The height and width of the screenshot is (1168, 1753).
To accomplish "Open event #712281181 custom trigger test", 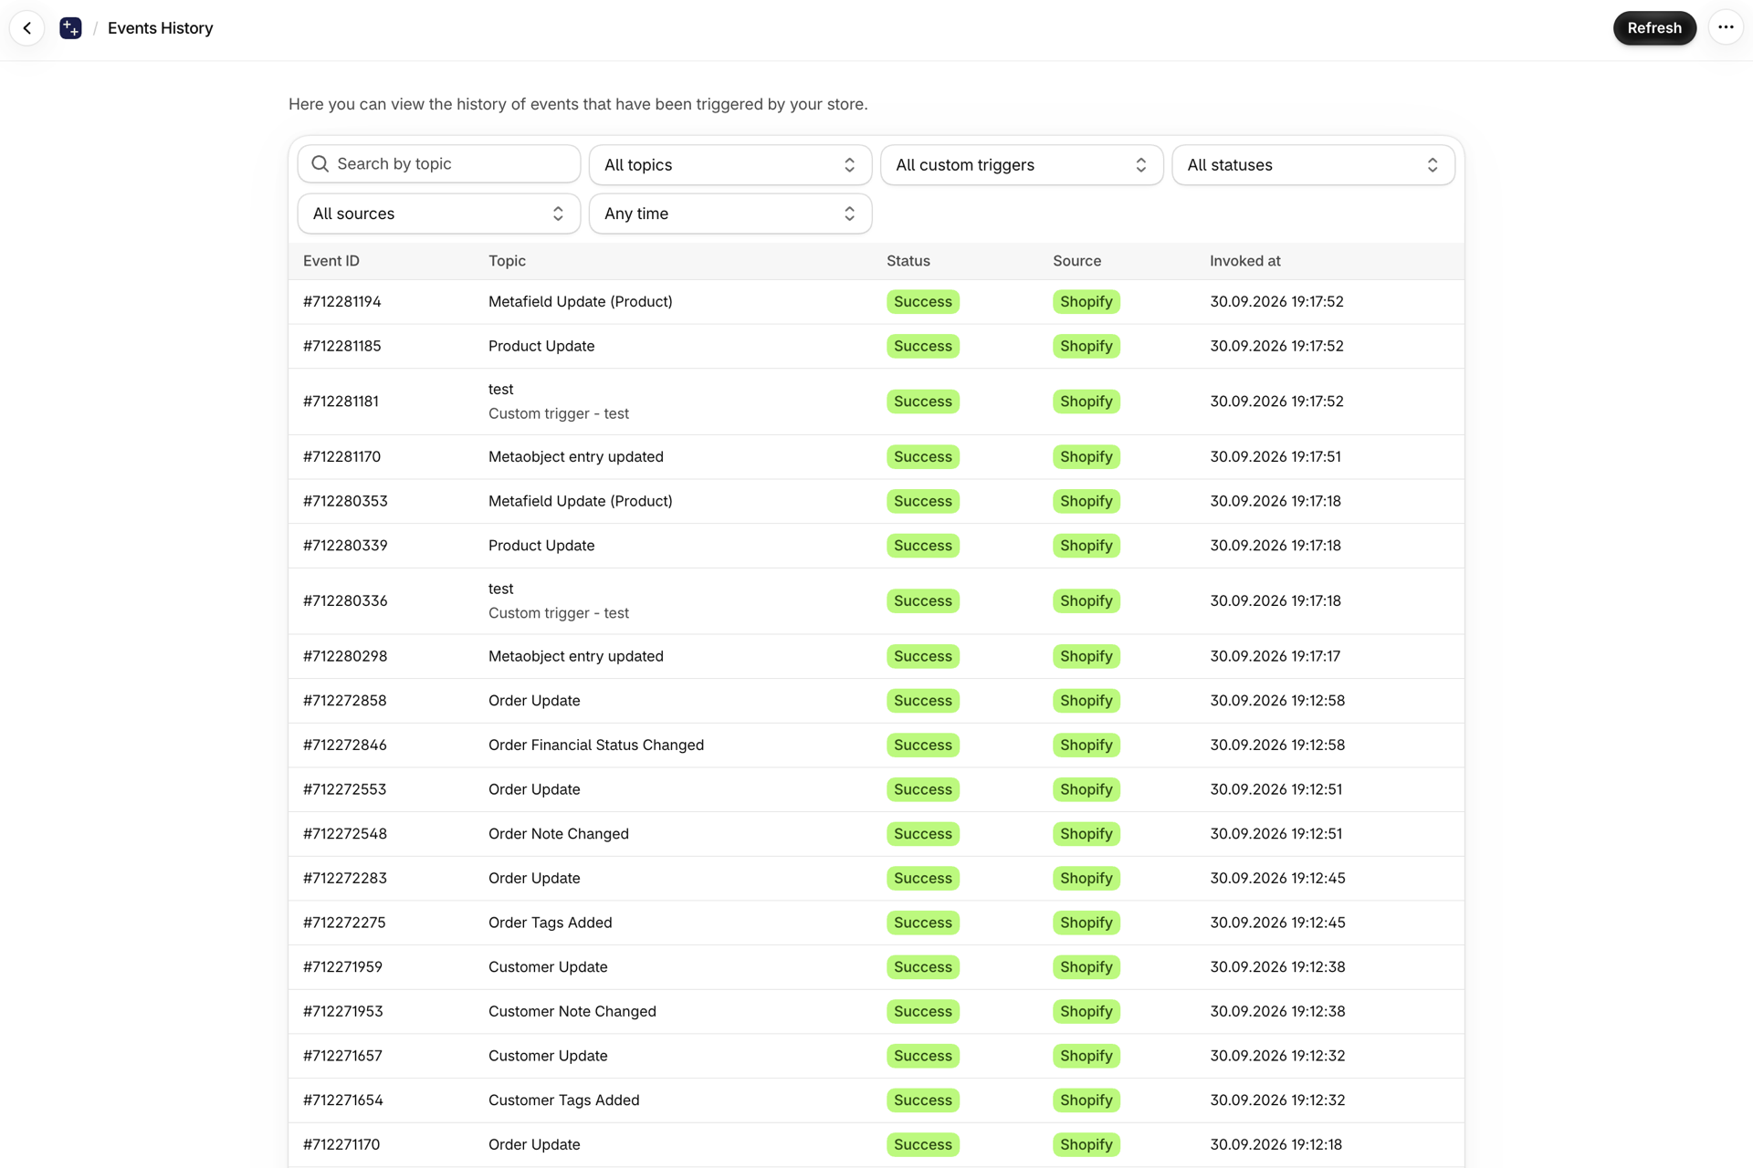I will pos(876,401).
